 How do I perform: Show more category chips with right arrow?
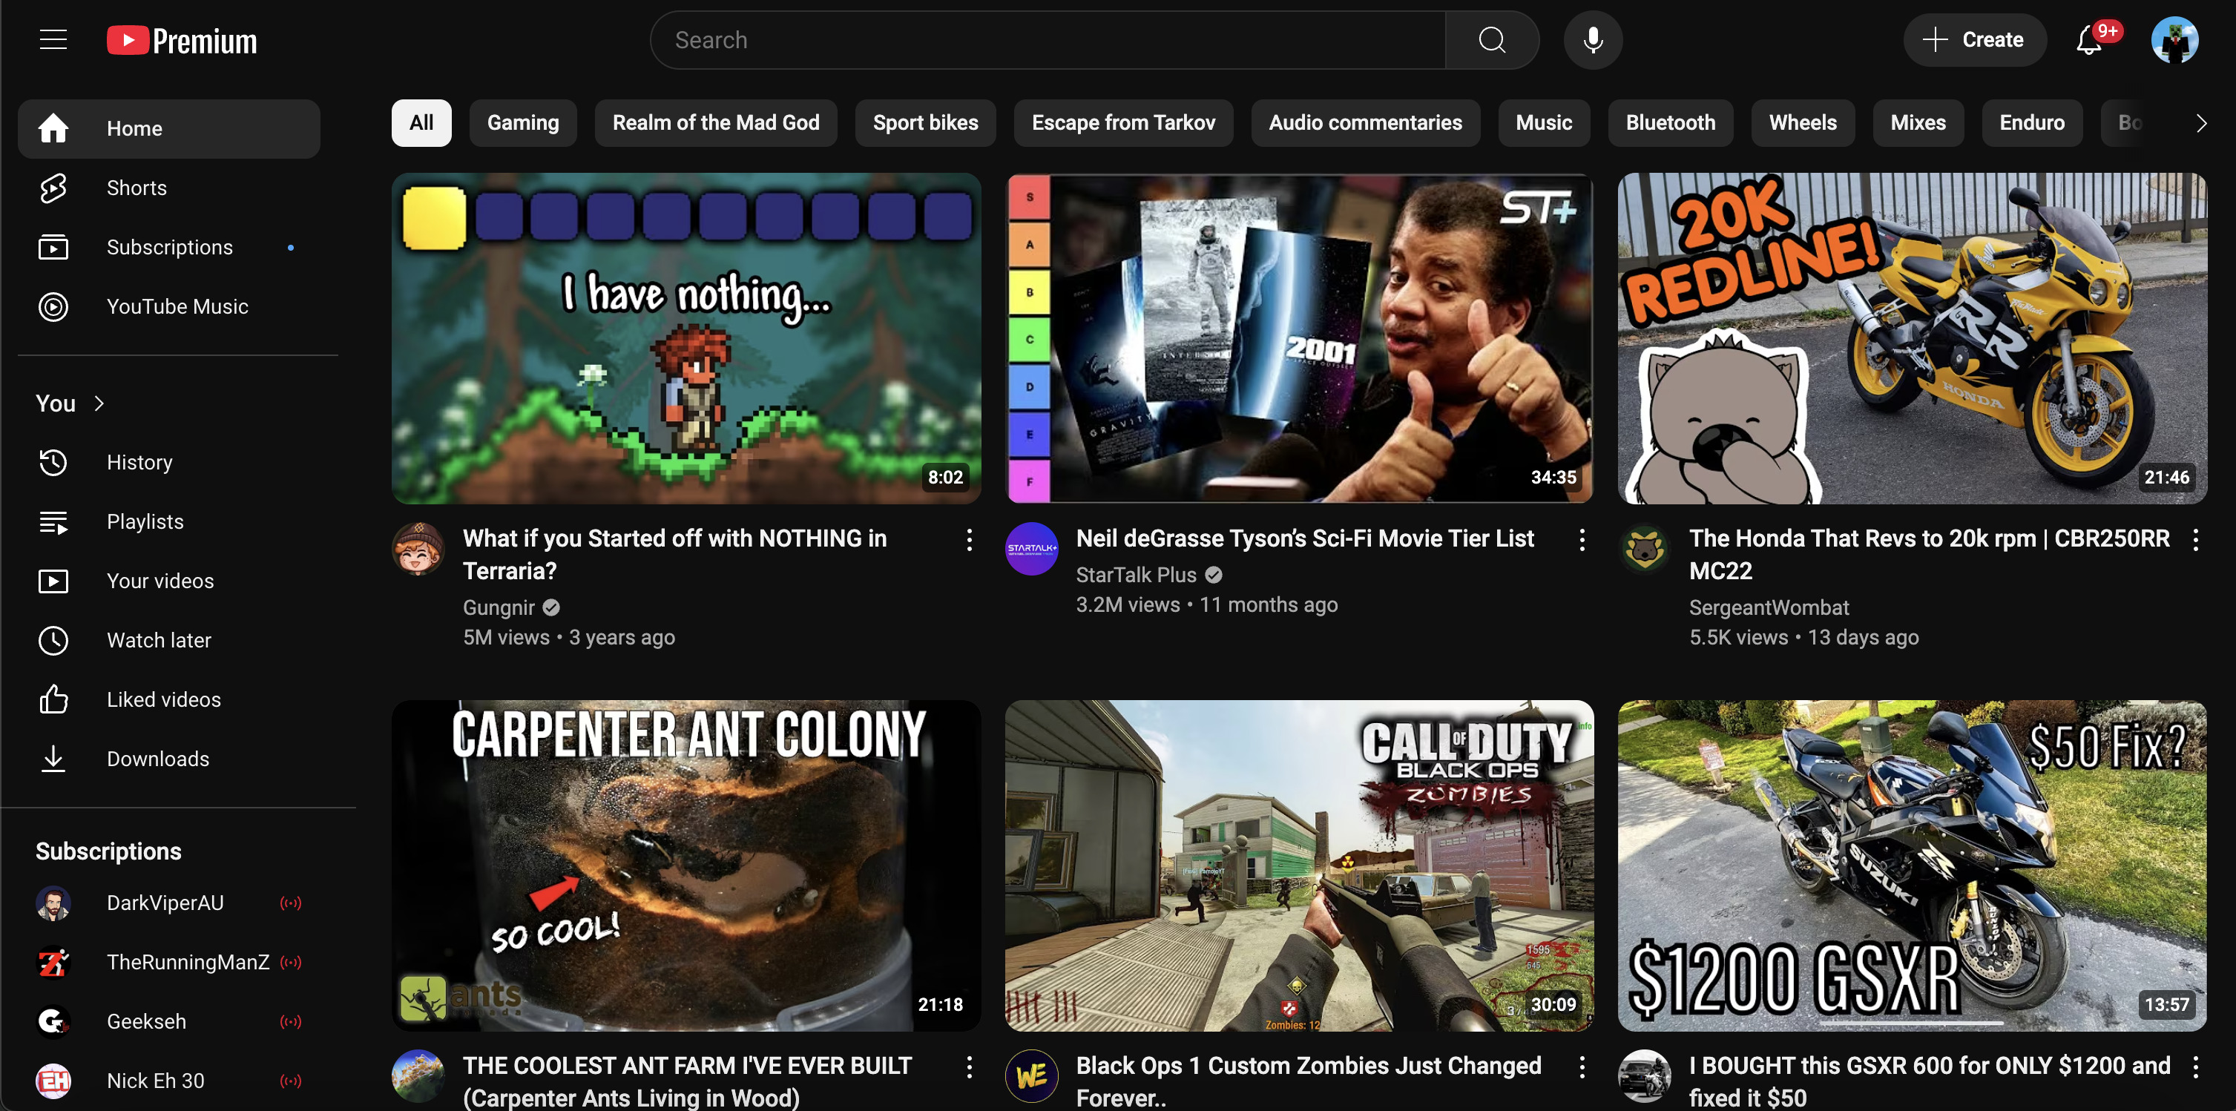pos(2200,123)
